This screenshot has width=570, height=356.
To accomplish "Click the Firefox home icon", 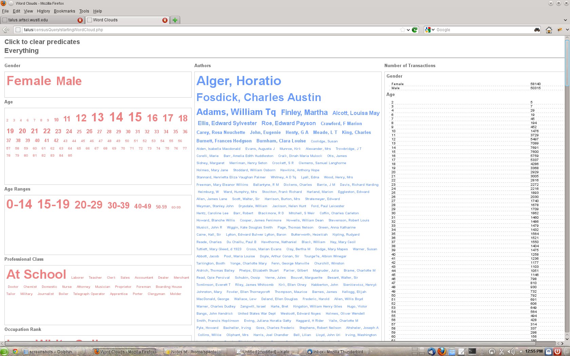I will [549, 30].
